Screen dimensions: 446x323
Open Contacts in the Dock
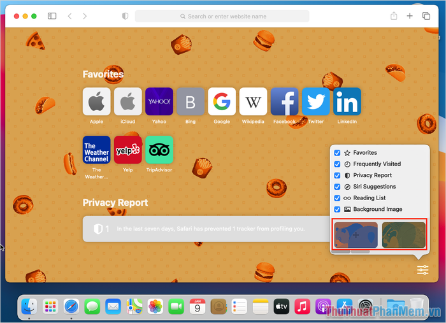tap(219, 306)
